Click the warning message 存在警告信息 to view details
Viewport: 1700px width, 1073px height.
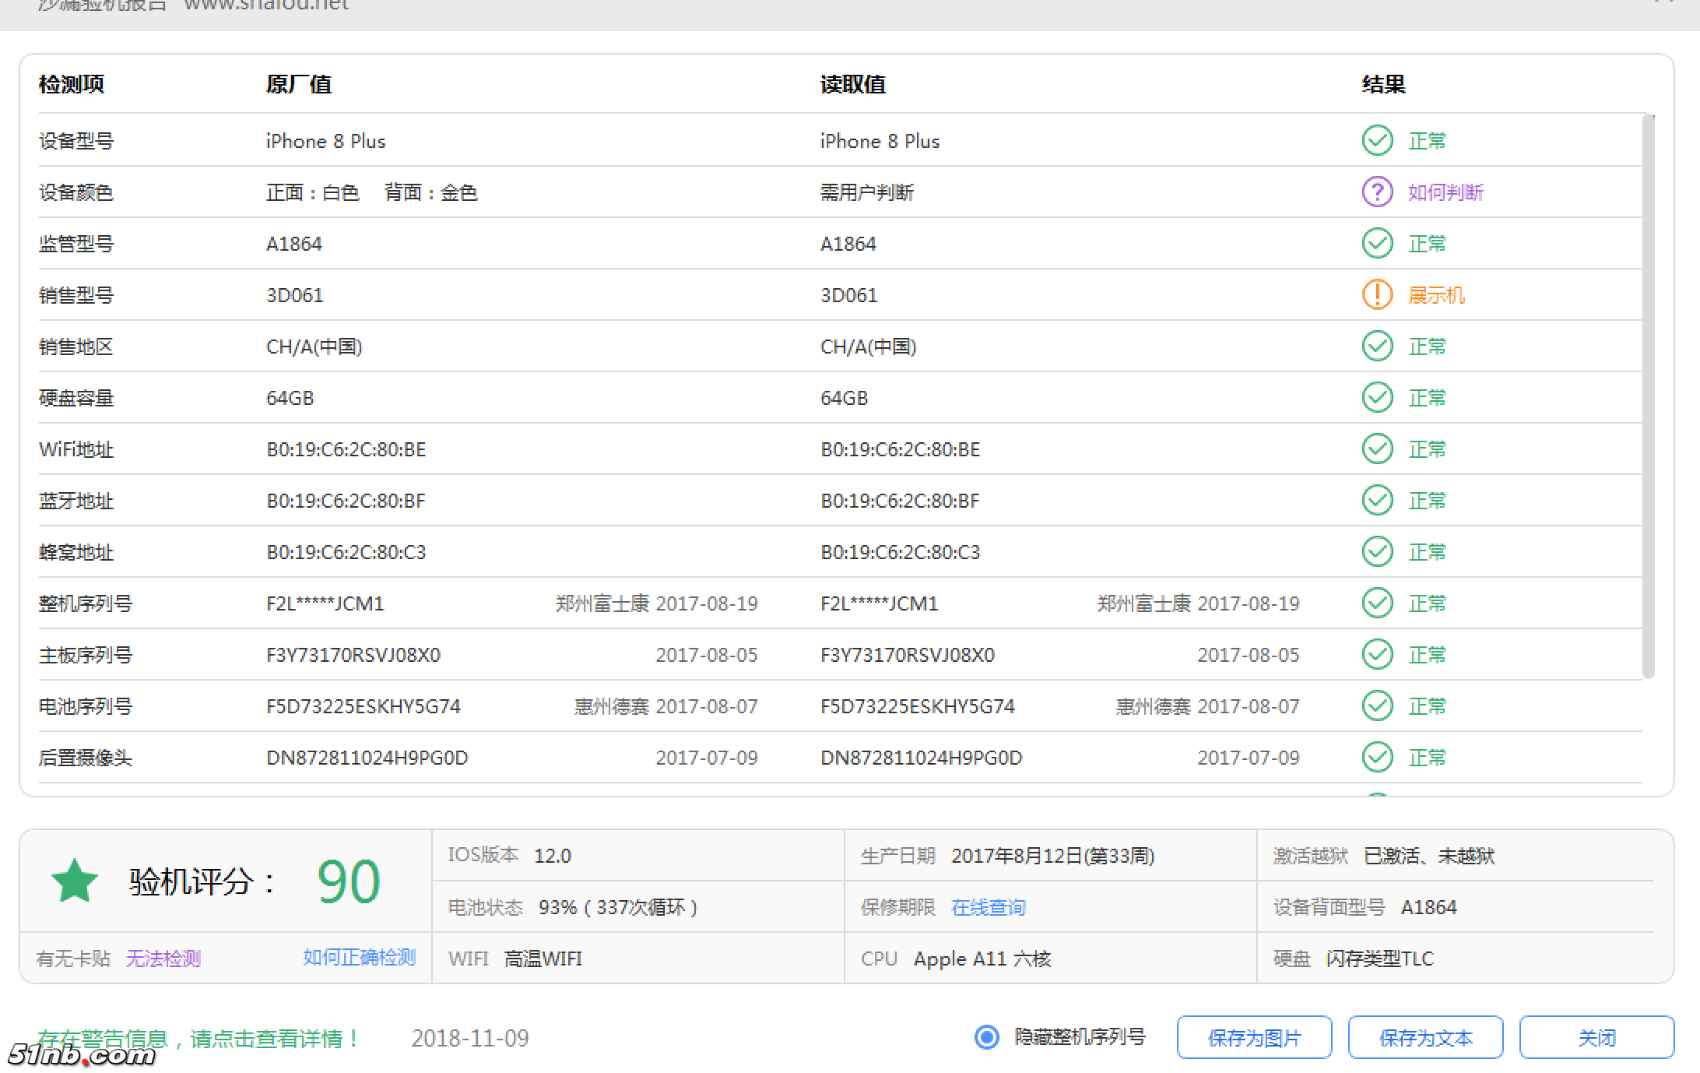click(198, 1038)
